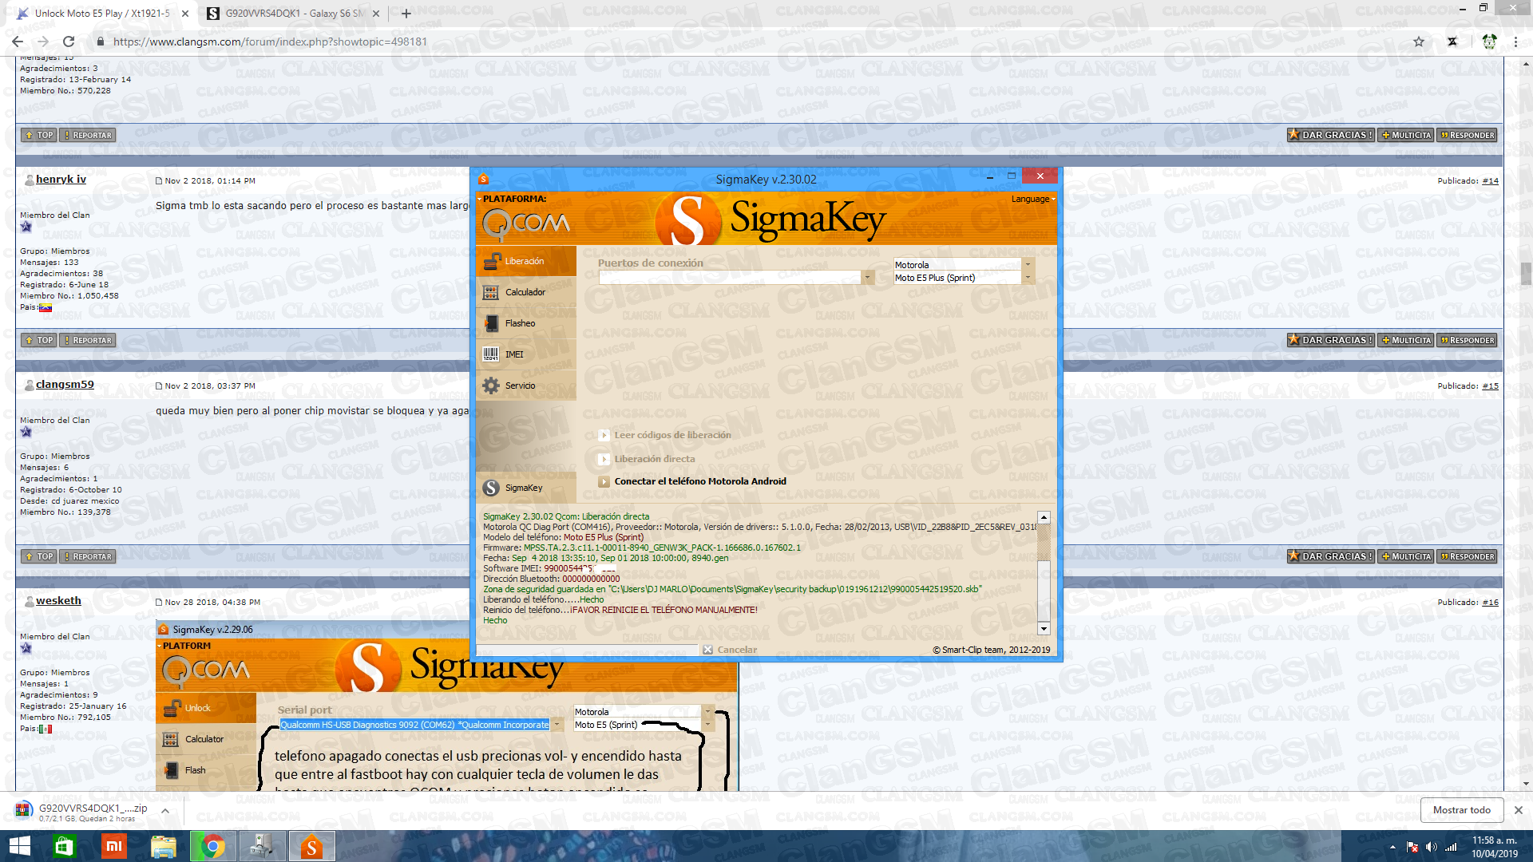Click the SigmaKey log scrollbar up arrow

click(1044, 517)
